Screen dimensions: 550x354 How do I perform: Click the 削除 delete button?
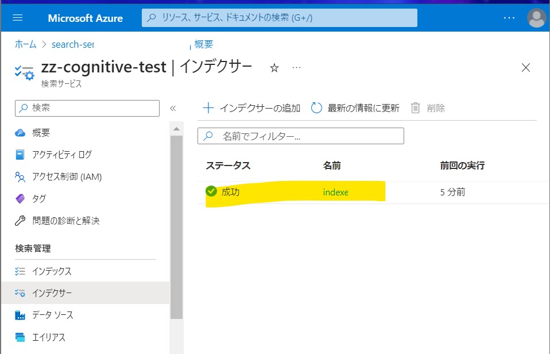(x=428, y=108)
